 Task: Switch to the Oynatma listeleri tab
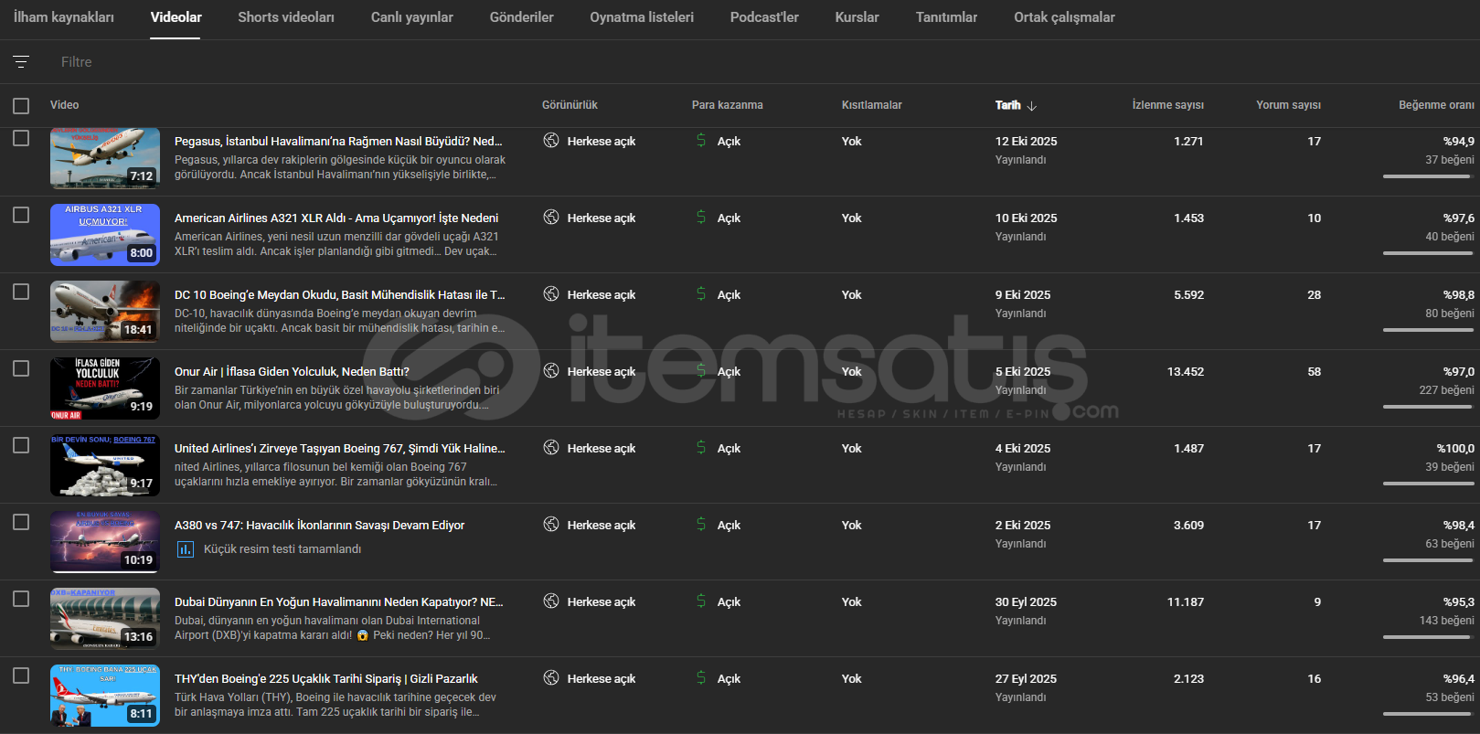coord(642,17)
